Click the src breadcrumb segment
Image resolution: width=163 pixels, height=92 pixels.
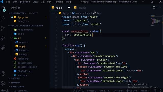pos(54,13)
